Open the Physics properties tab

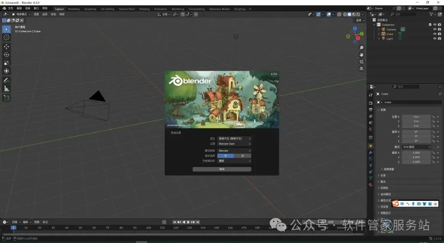[371, 165]
